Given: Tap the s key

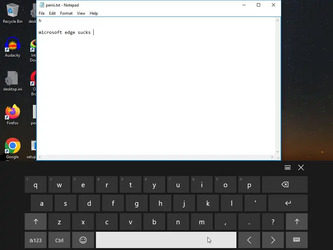Looking at the screenshot, I should pos(65,203).
